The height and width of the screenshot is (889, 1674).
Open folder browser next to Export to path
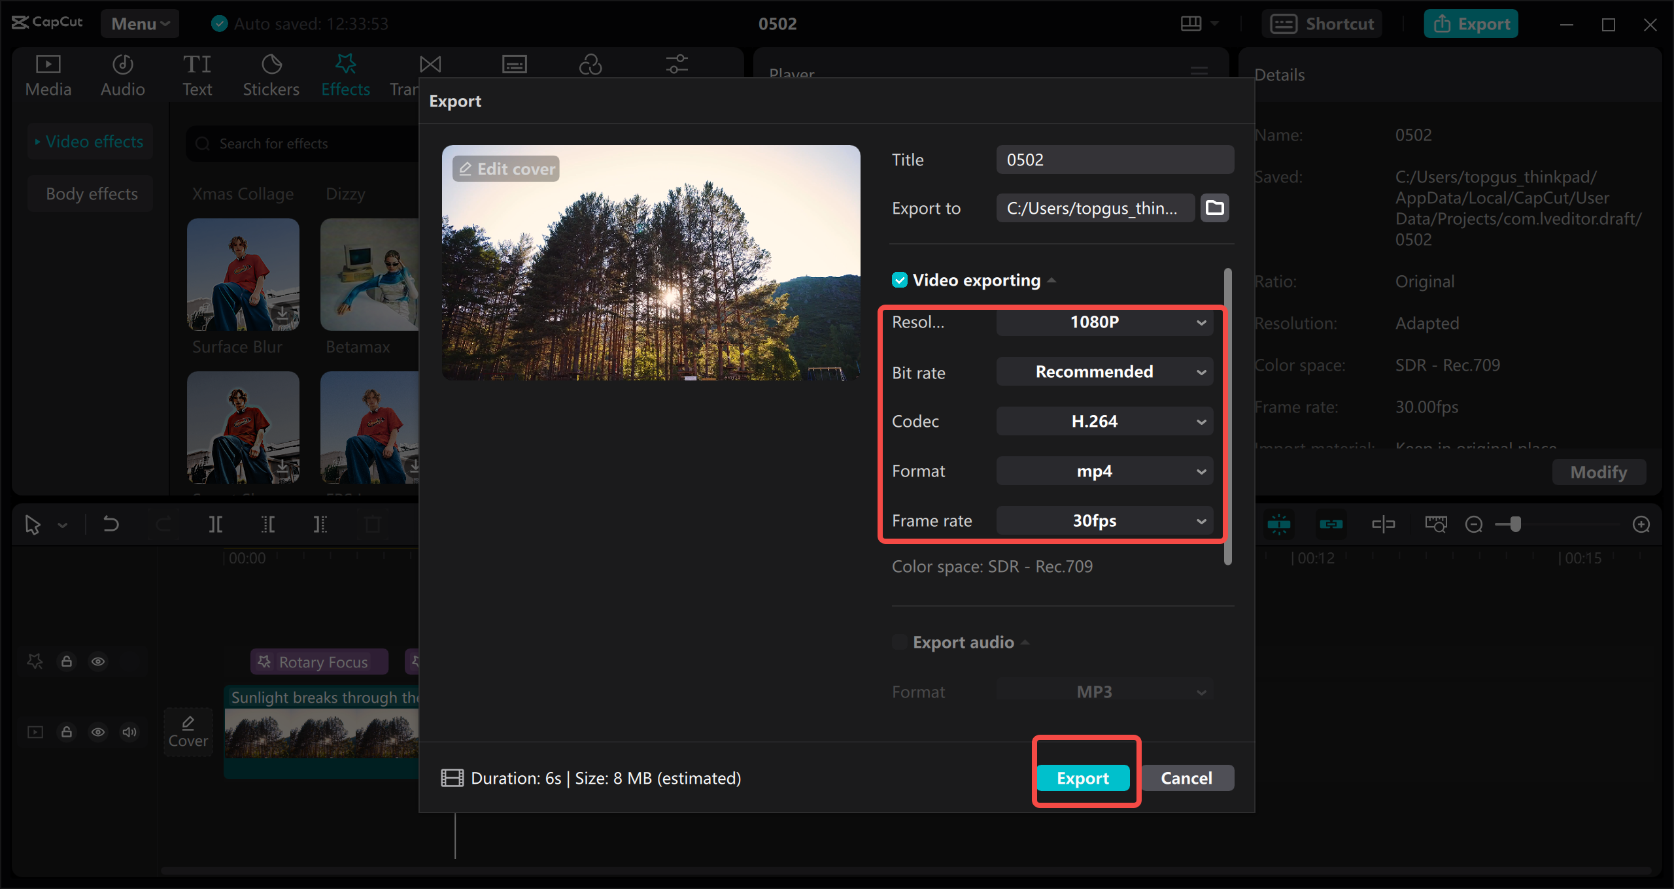pyautogui.click(x=1214, y=208)
